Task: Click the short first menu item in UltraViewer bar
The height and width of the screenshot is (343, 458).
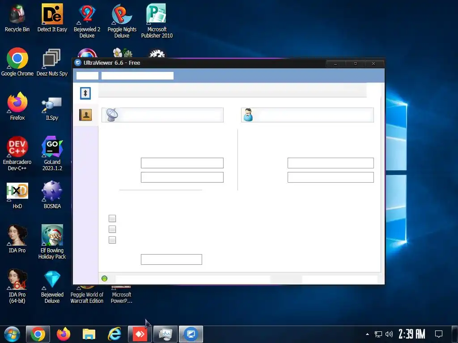Action: pos(87,76)
